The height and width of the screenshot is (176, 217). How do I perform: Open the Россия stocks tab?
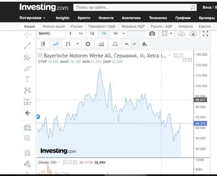coord(77,26)
